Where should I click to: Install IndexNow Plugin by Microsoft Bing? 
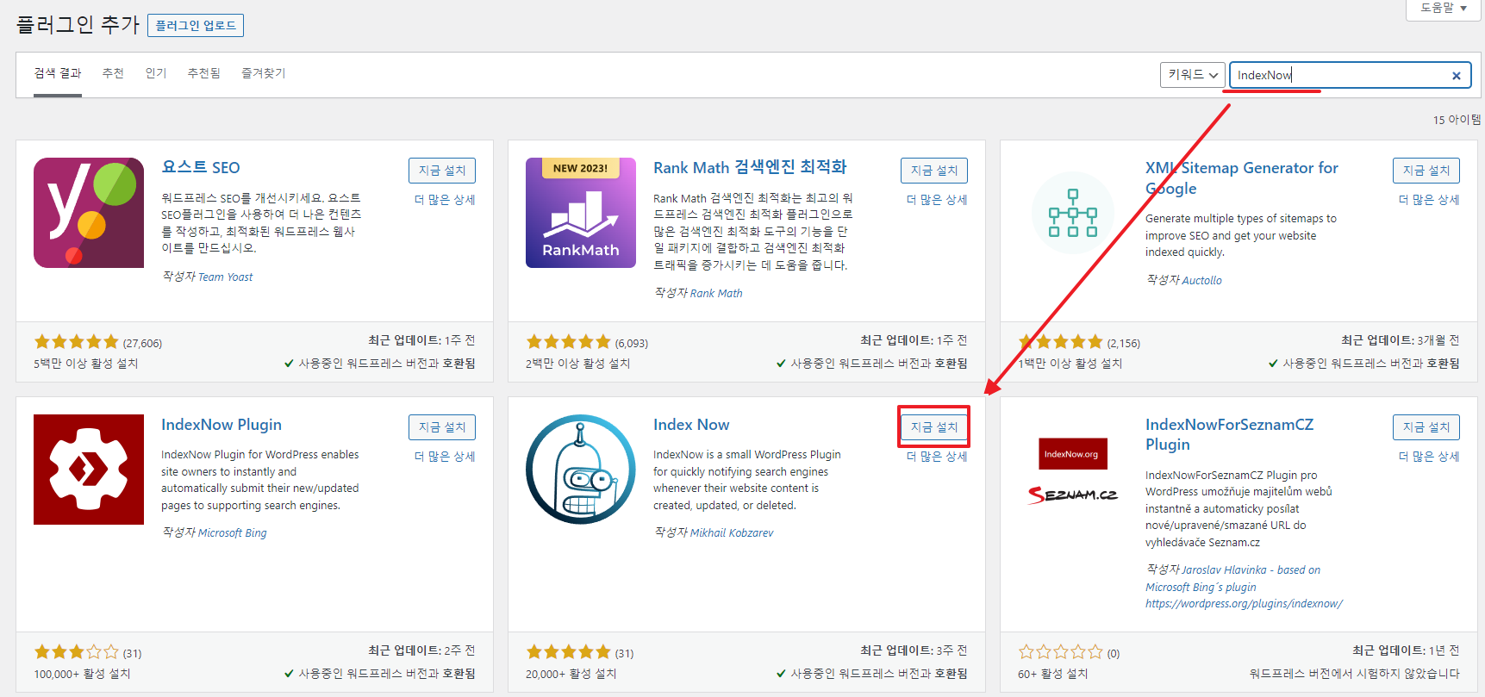[x=442, y=427]
